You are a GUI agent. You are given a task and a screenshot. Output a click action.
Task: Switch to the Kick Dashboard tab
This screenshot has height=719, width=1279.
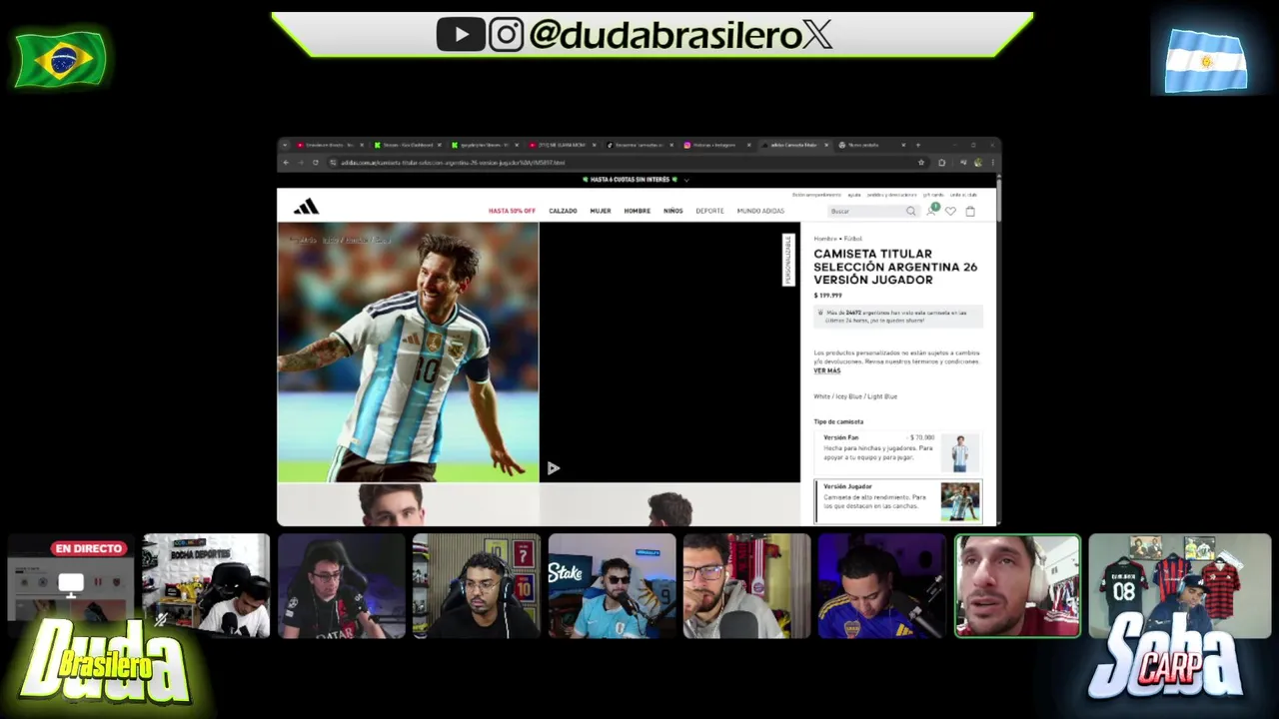pos(408,145)
